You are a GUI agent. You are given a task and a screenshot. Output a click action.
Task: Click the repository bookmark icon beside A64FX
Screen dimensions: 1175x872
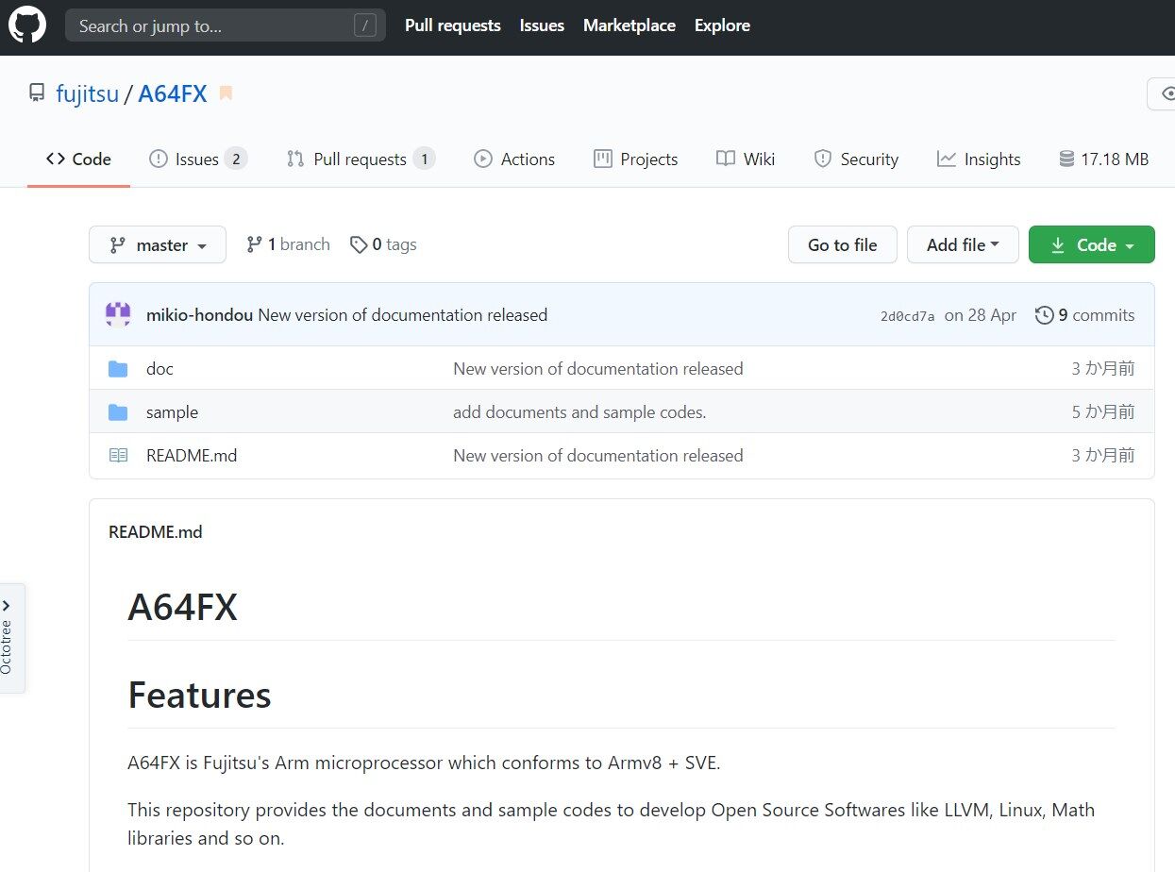pyautogui.click(x=225, y=92)
